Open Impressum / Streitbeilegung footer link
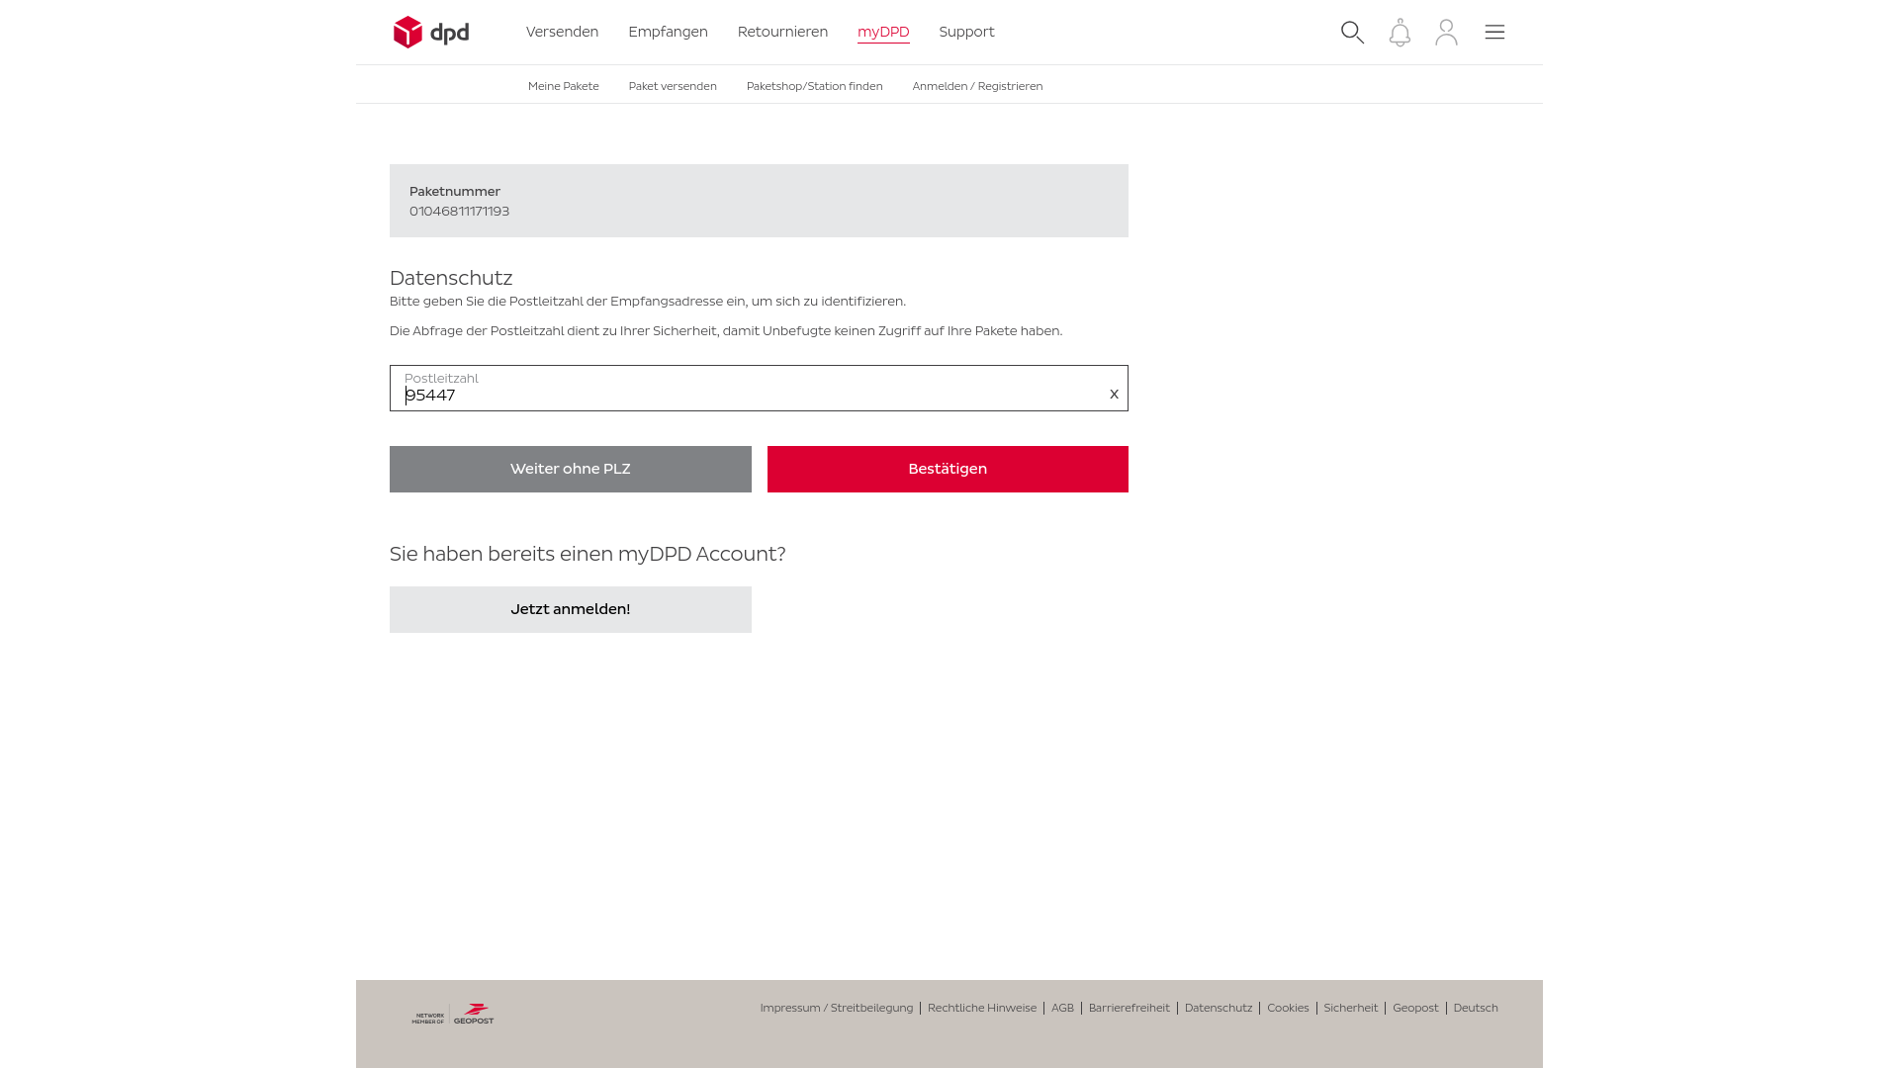Viewport: 1899px width, 1068px height. pyautogui.click(x=837, y=1008)
